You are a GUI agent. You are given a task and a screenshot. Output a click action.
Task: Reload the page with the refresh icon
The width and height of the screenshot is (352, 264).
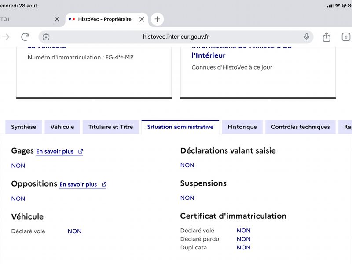25,37
